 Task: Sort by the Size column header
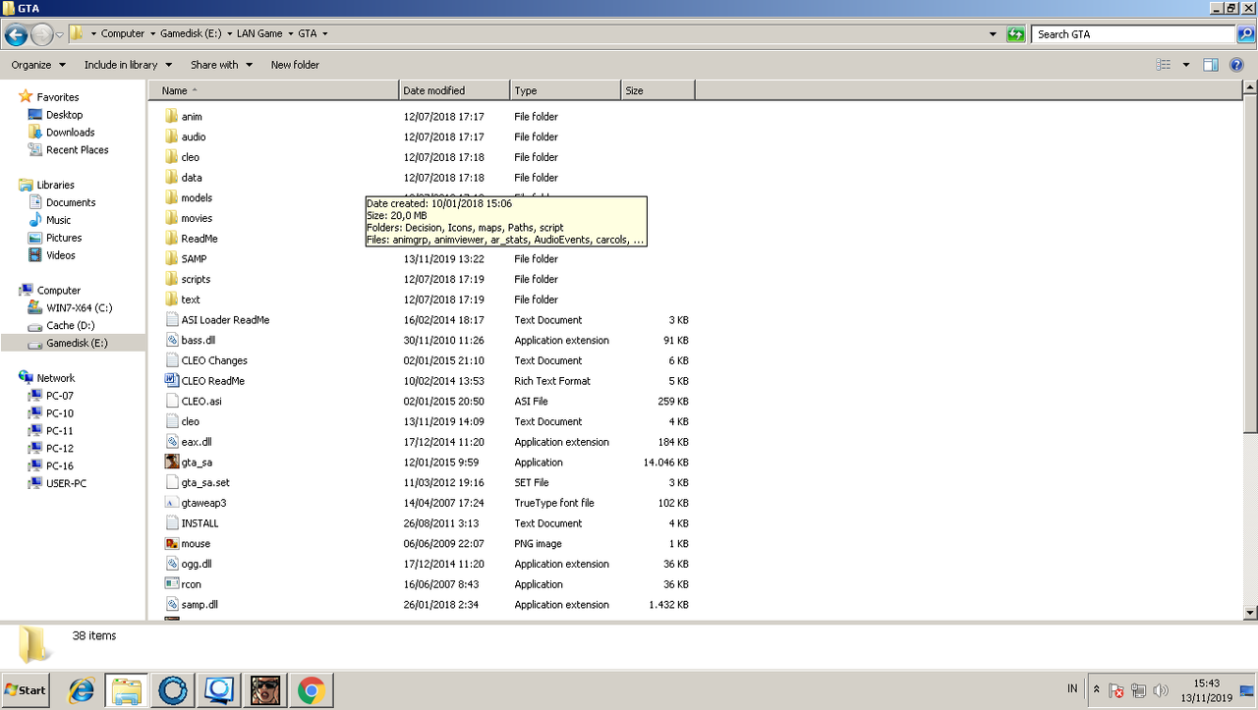coord(658,90)
